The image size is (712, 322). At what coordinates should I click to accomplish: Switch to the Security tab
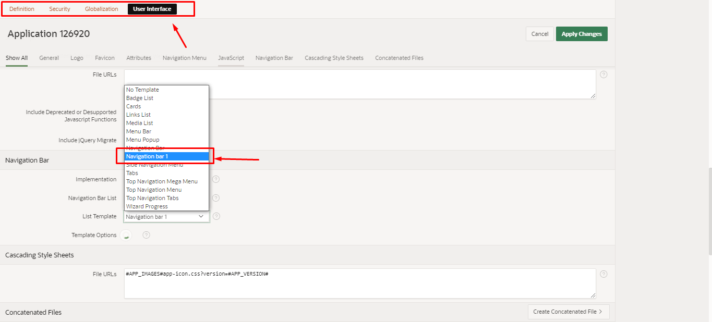click(59, 9)
